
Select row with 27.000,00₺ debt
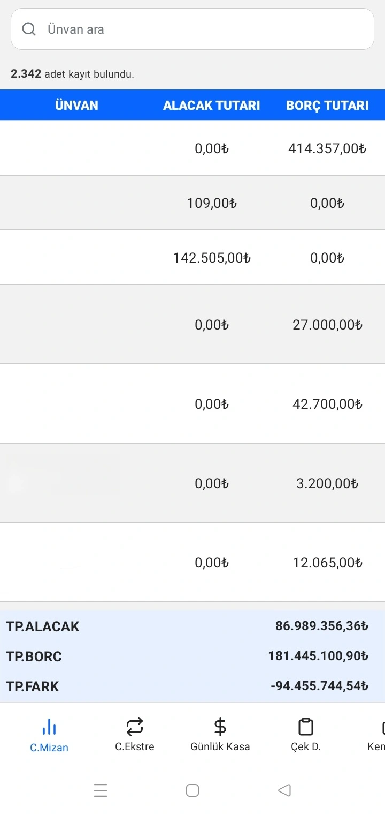click(x=192, y=325)
